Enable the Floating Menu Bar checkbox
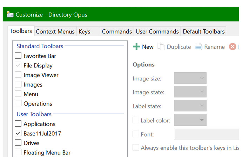Viewport: 242px width, 157px height. [18, 152]
